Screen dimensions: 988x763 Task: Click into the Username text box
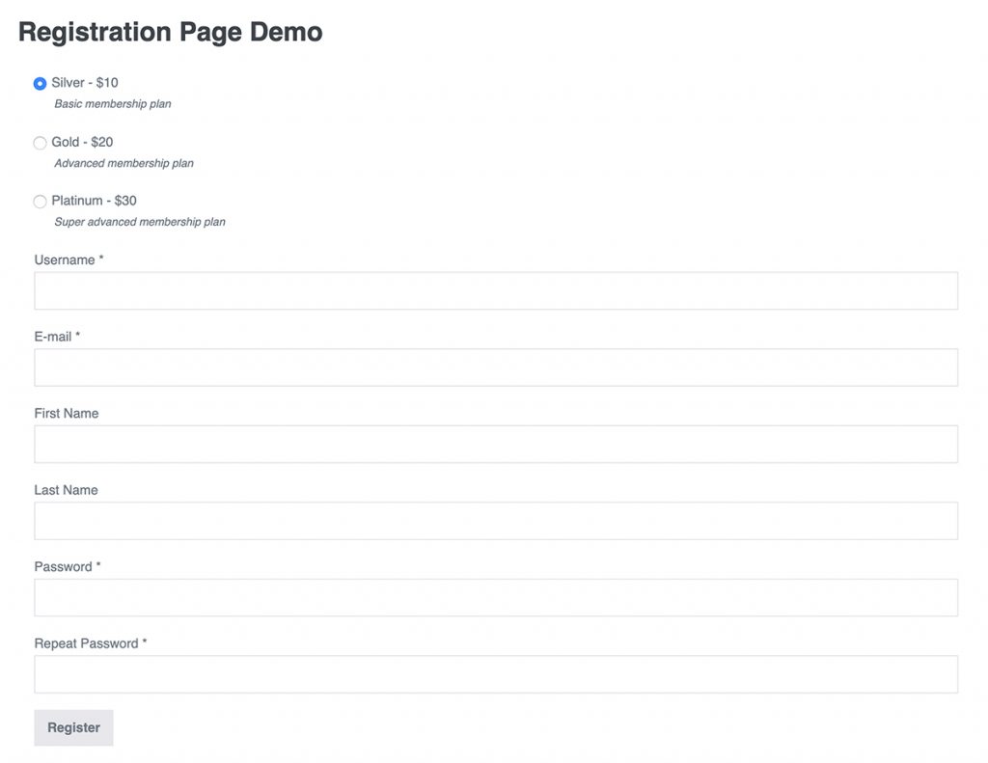click(496, 290)
